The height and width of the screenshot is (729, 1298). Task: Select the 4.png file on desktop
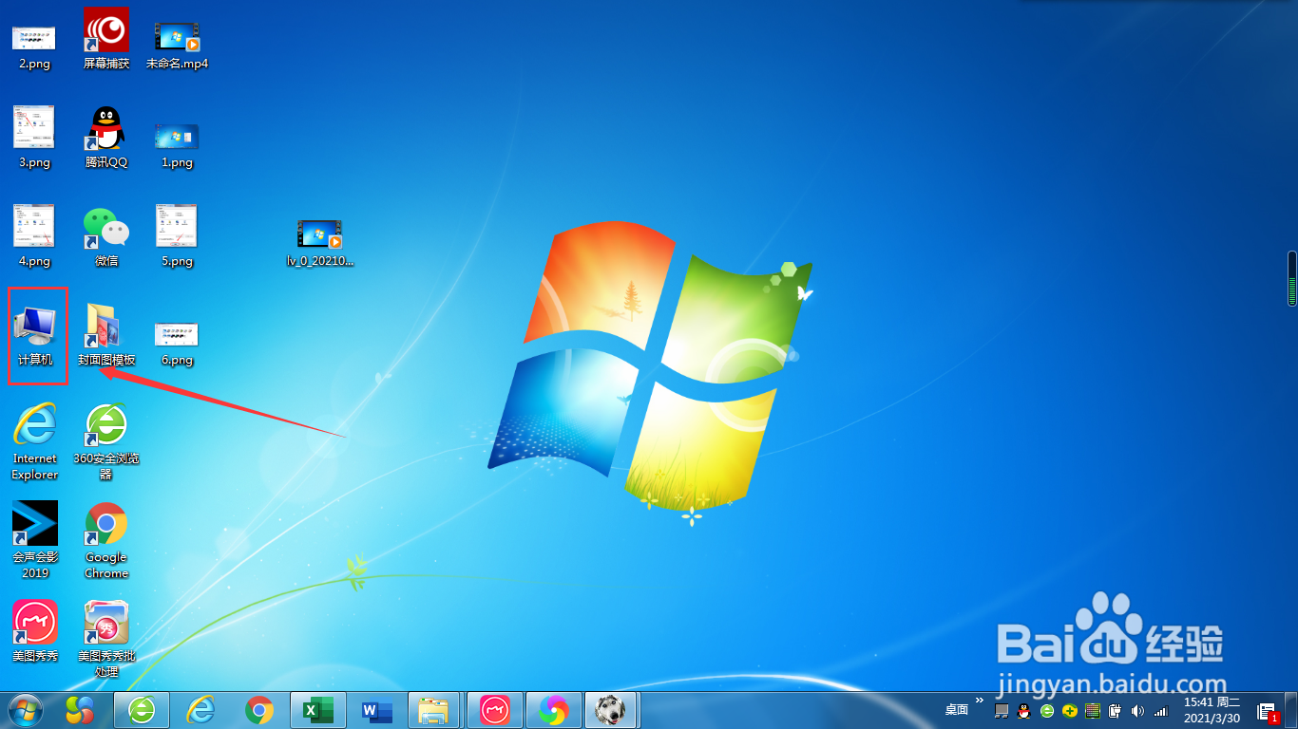(34, 237)
